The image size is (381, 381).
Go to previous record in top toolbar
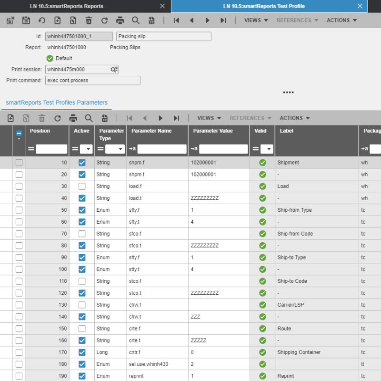point(192,21)
